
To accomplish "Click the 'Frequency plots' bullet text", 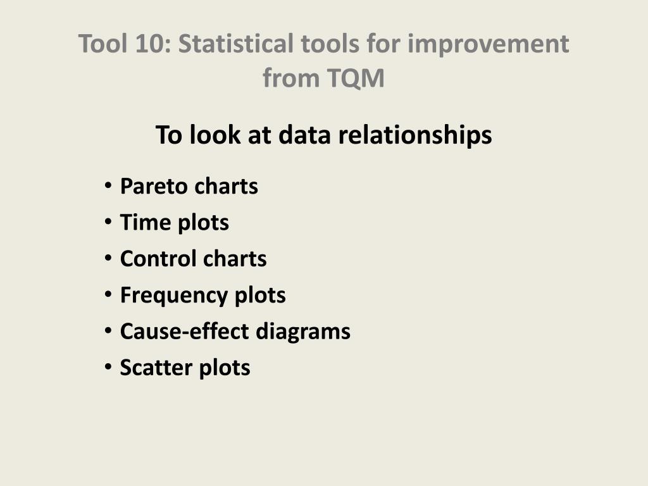I will click(202, 296).
